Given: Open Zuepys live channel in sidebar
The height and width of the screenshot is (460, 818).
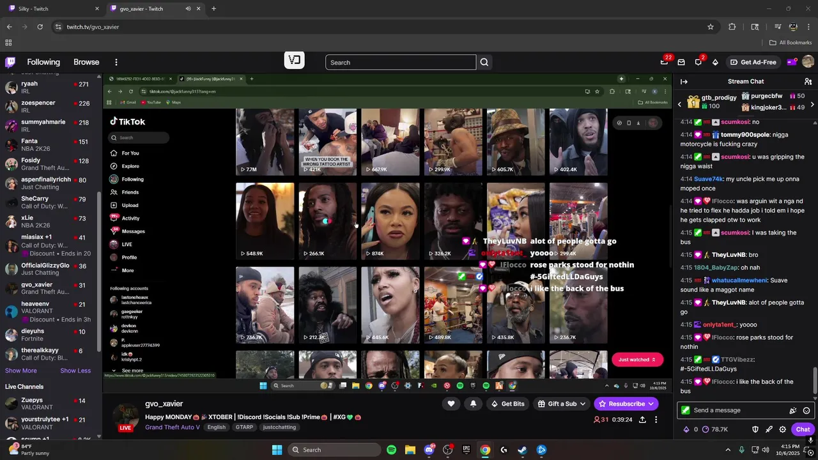Looking at the screenshot, I should coord(49,404).
